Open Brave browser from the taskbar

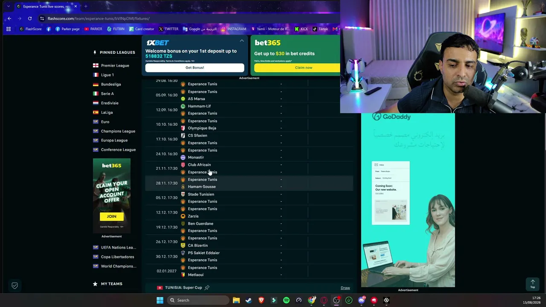(261, 300)
